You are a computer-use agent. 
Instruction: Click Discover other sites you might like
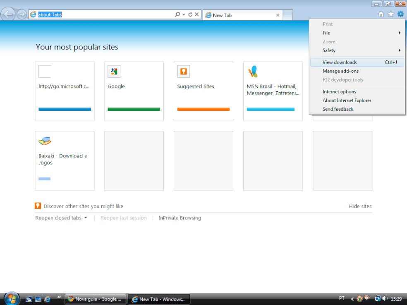point(83,207)
